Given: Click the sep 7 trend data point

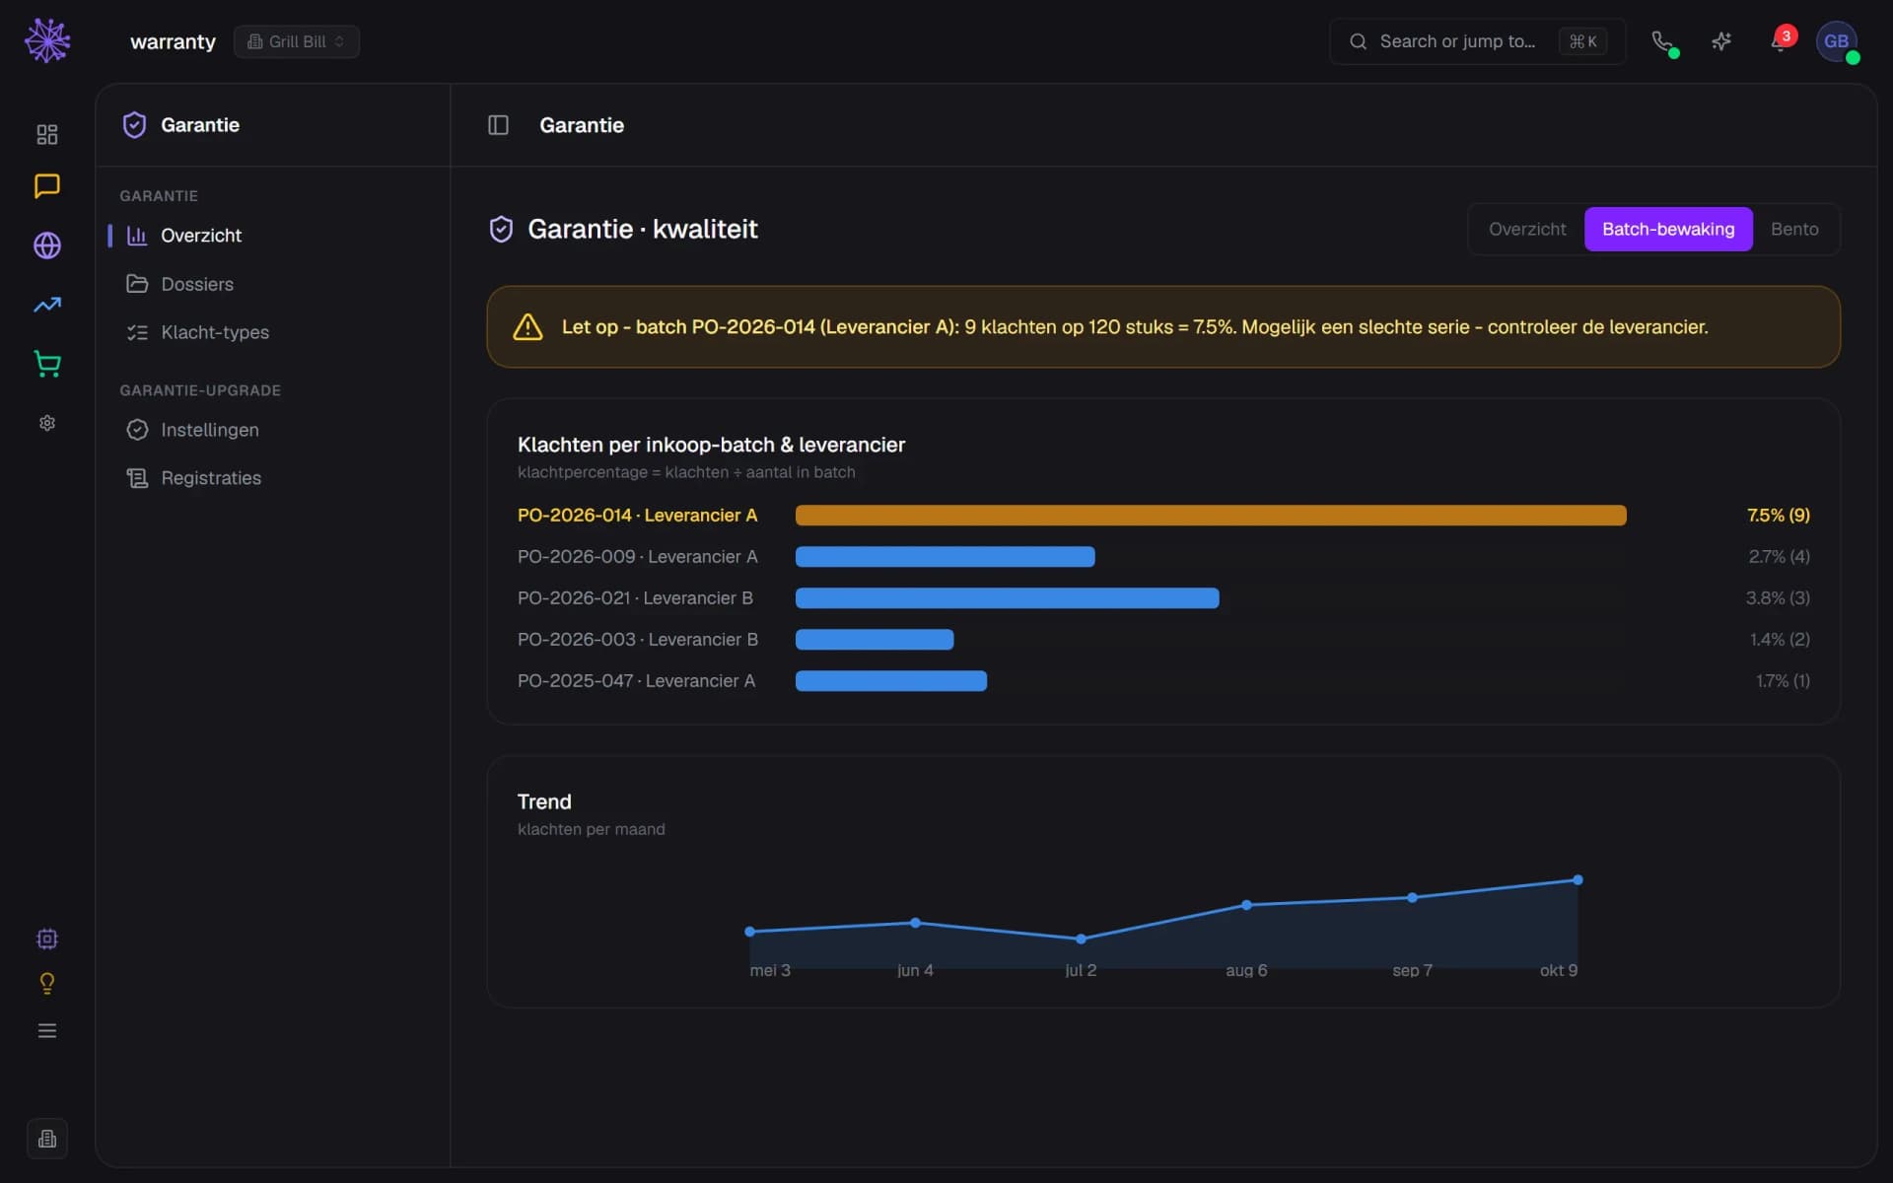Looking at the screenshot, I should pyautogui.click(x=1412, y=897).
